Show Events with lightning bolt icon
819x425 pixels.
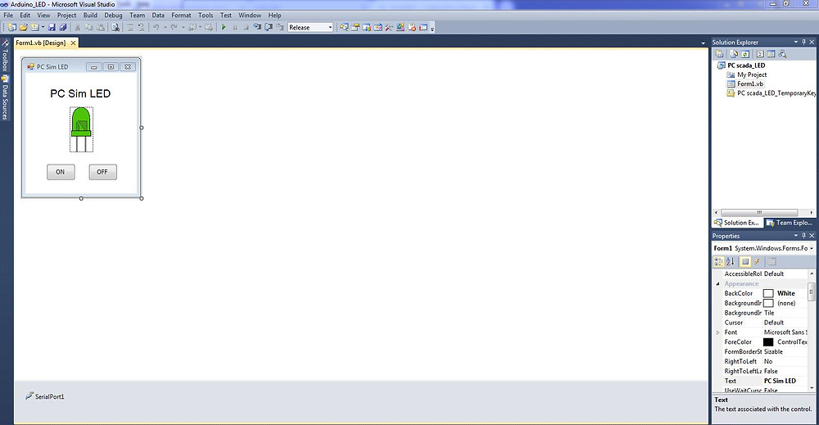(x=757, y=261)
